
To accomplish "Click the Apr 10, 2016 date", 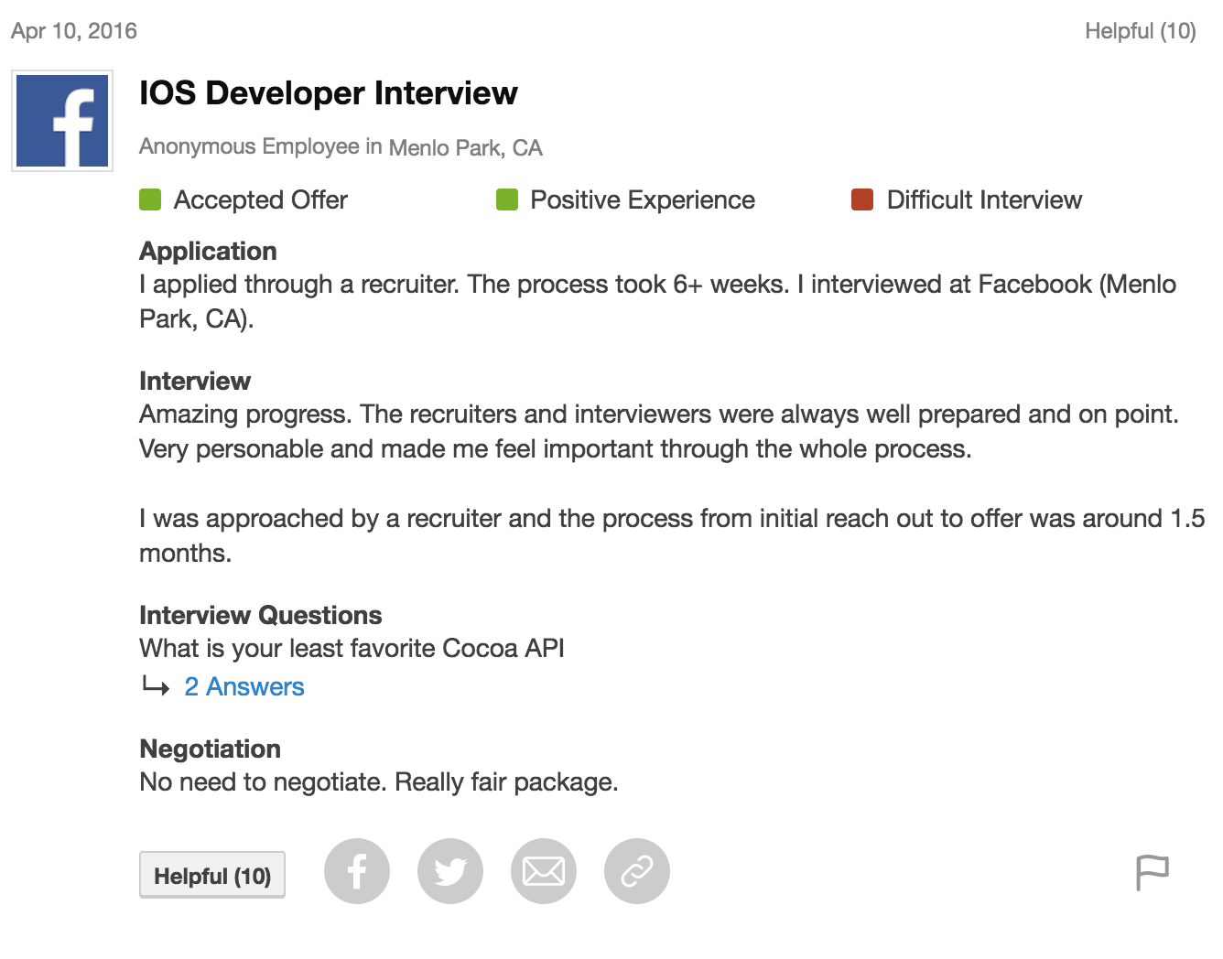I will point(74,31).
